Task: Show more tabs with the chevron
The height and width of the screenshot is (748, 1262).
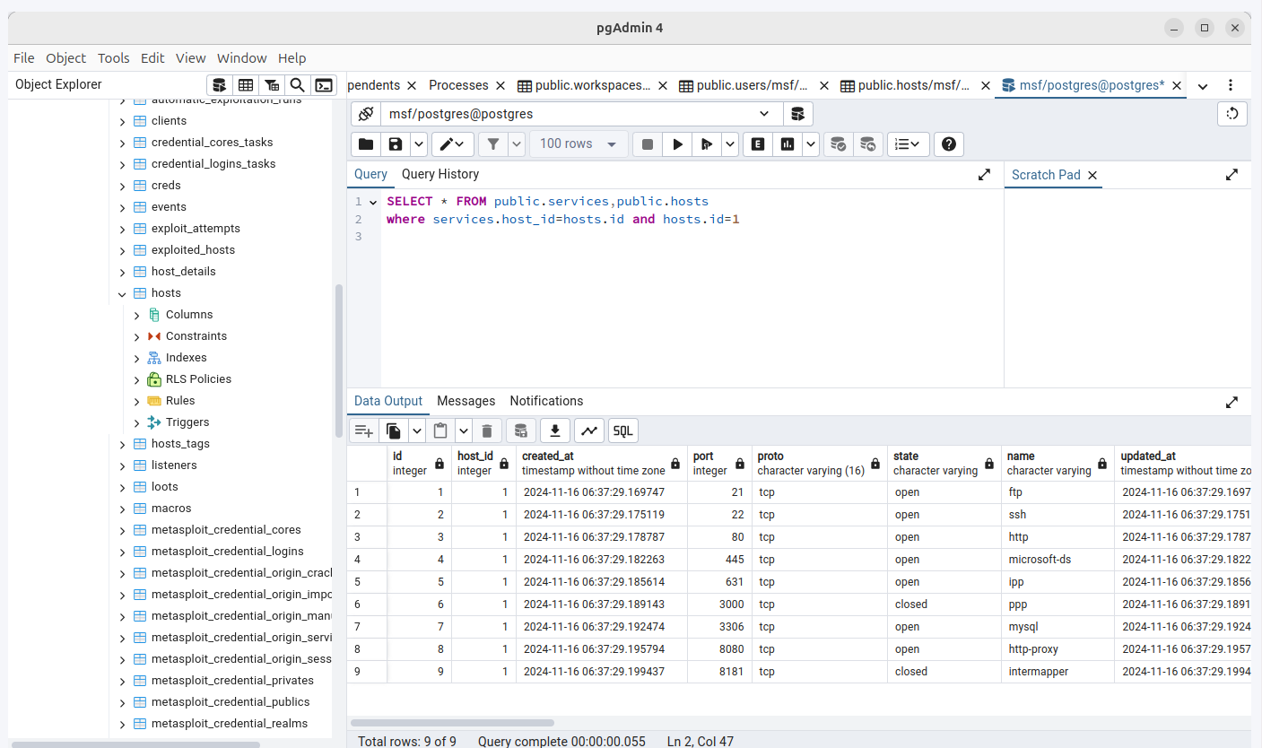Action: [1203, 86]
